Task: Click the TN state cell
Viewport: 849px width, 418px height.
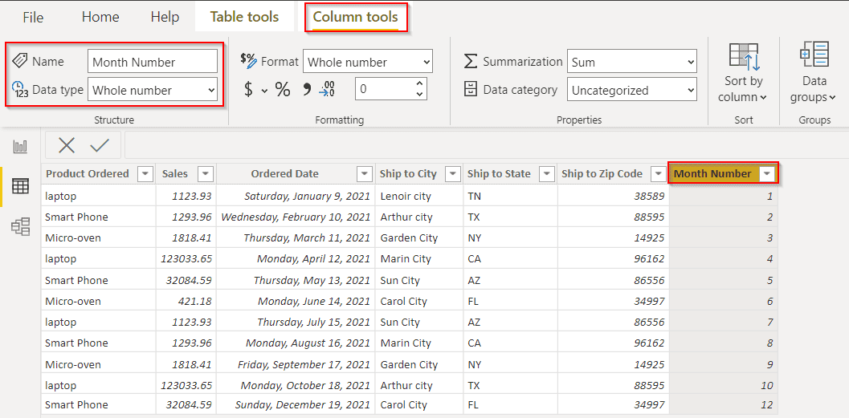Action: tap(510, 196)
